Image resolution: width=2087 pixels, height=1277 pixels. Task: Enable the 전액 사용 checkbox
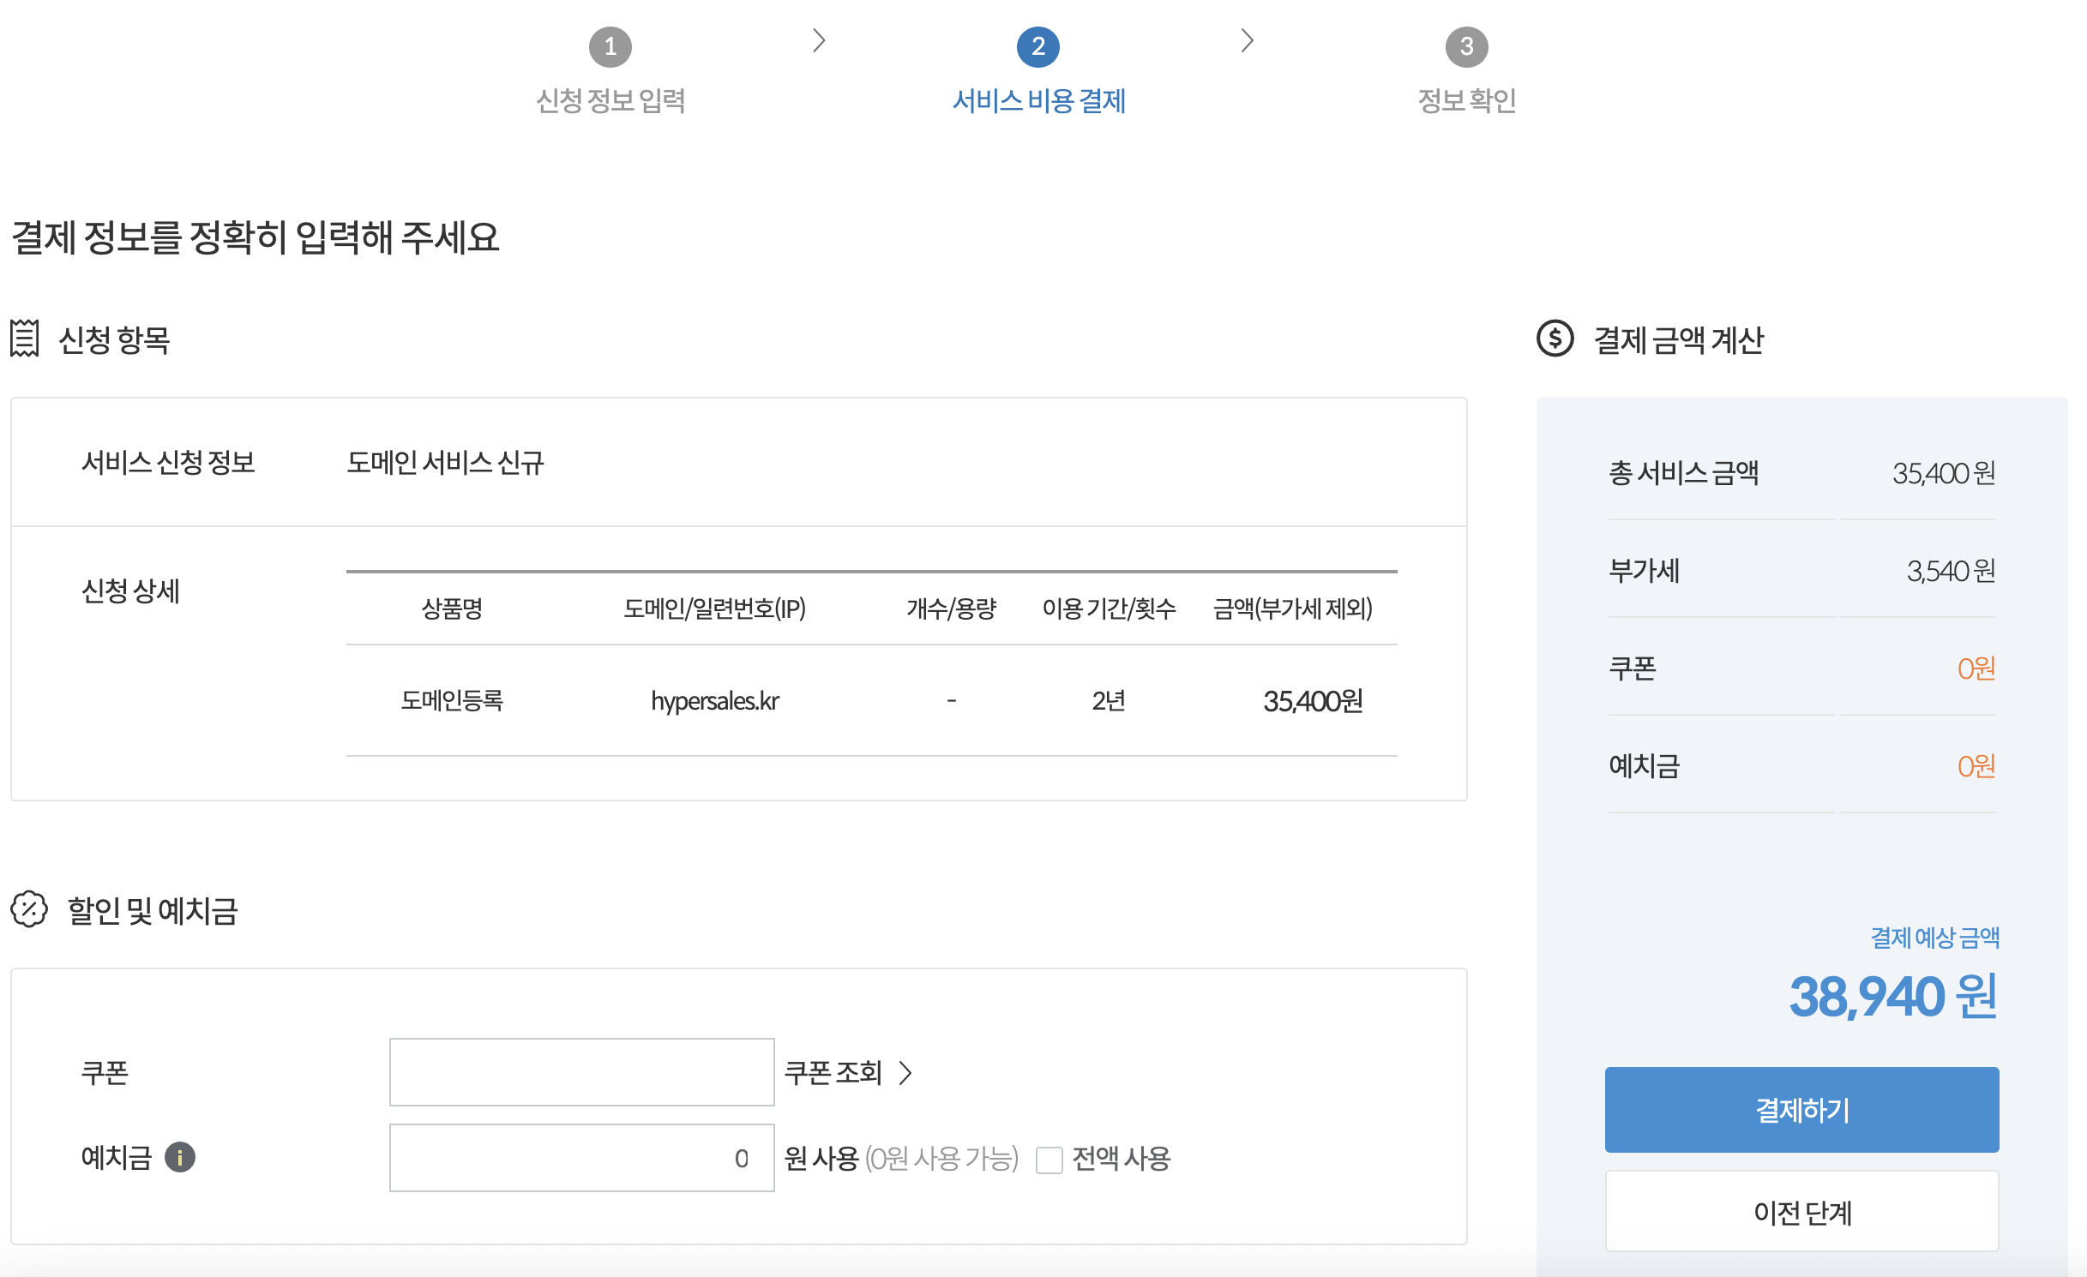coord(1049,1160)
